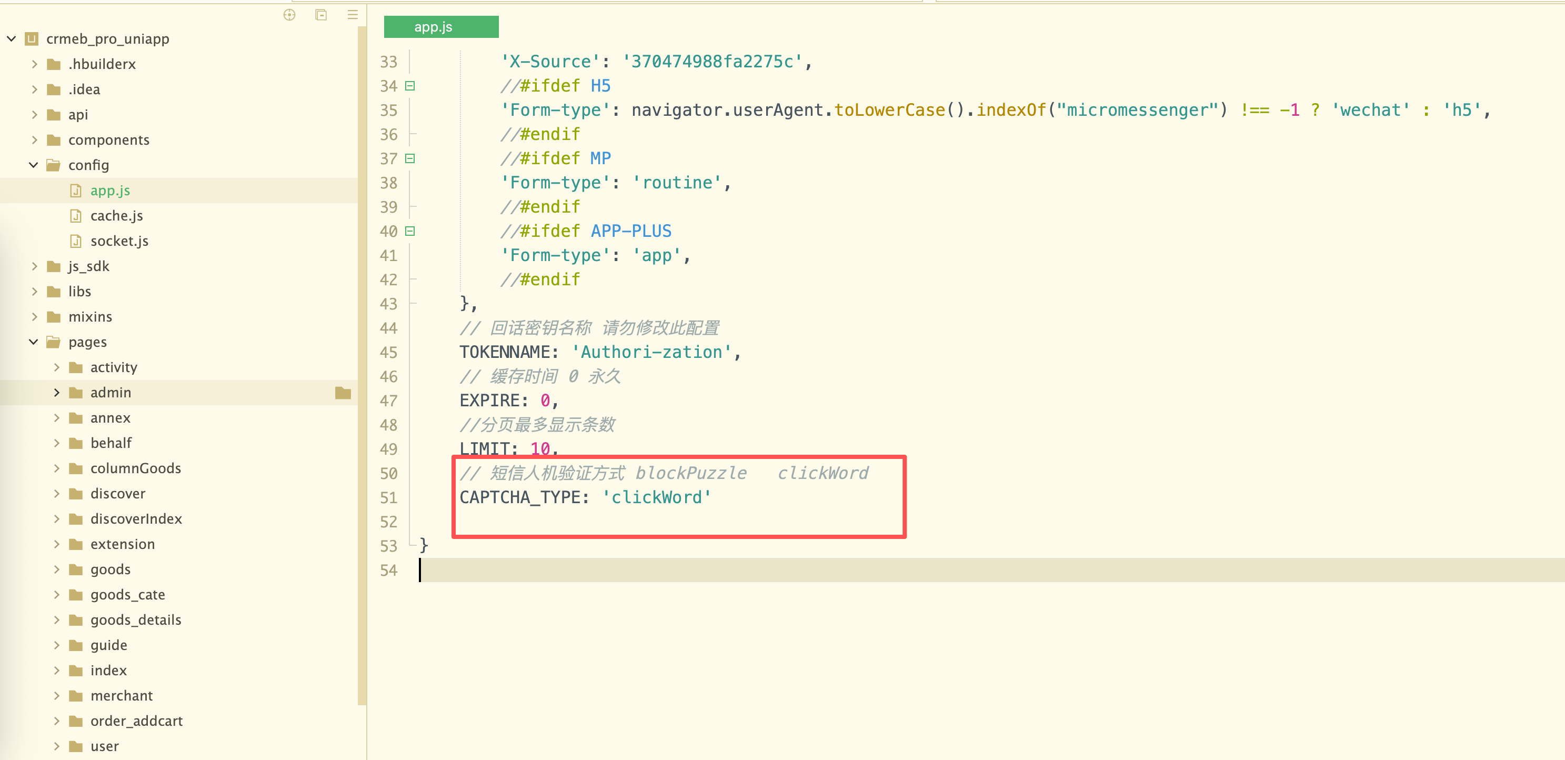Screen dimensions: 1565x760
Task: Collapse the config folder
Action: [34, 165]
